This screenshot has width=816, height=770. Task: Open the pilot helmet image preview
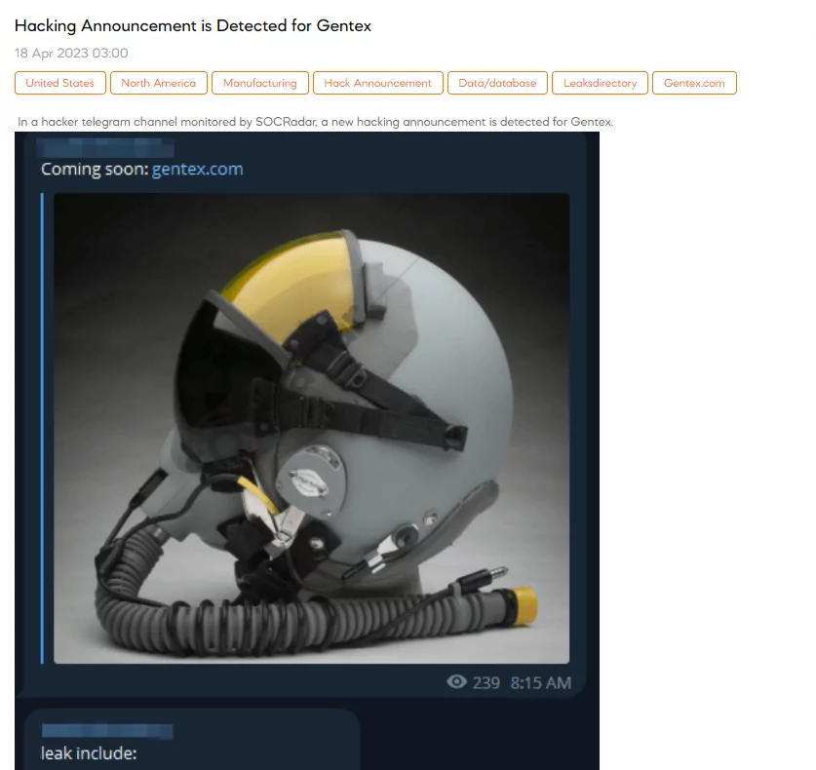pos(311,428)
